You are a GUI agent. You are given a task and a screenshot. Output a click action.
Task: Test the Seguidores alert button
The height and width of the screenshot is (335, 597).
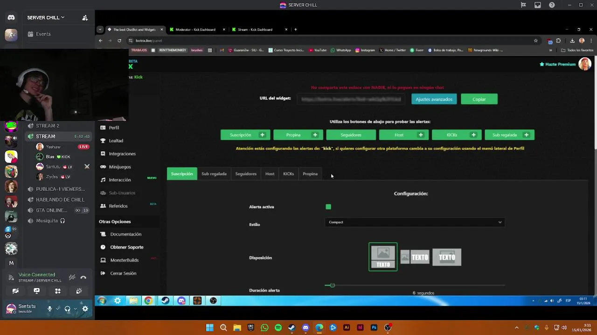[351, 135]
